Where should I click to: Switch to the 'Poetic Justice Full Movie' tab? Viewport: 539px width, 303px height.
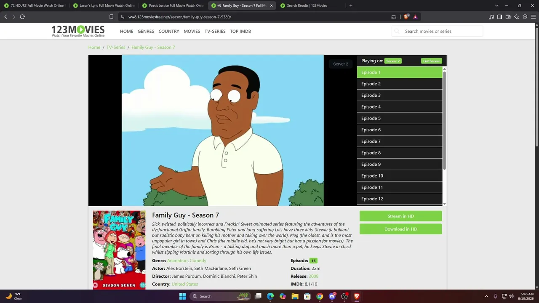tap(173, 5)
